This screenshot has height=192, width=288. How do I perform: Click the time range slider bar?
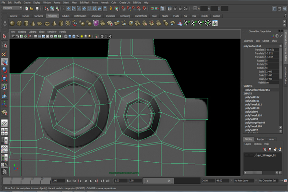(158, 181)
